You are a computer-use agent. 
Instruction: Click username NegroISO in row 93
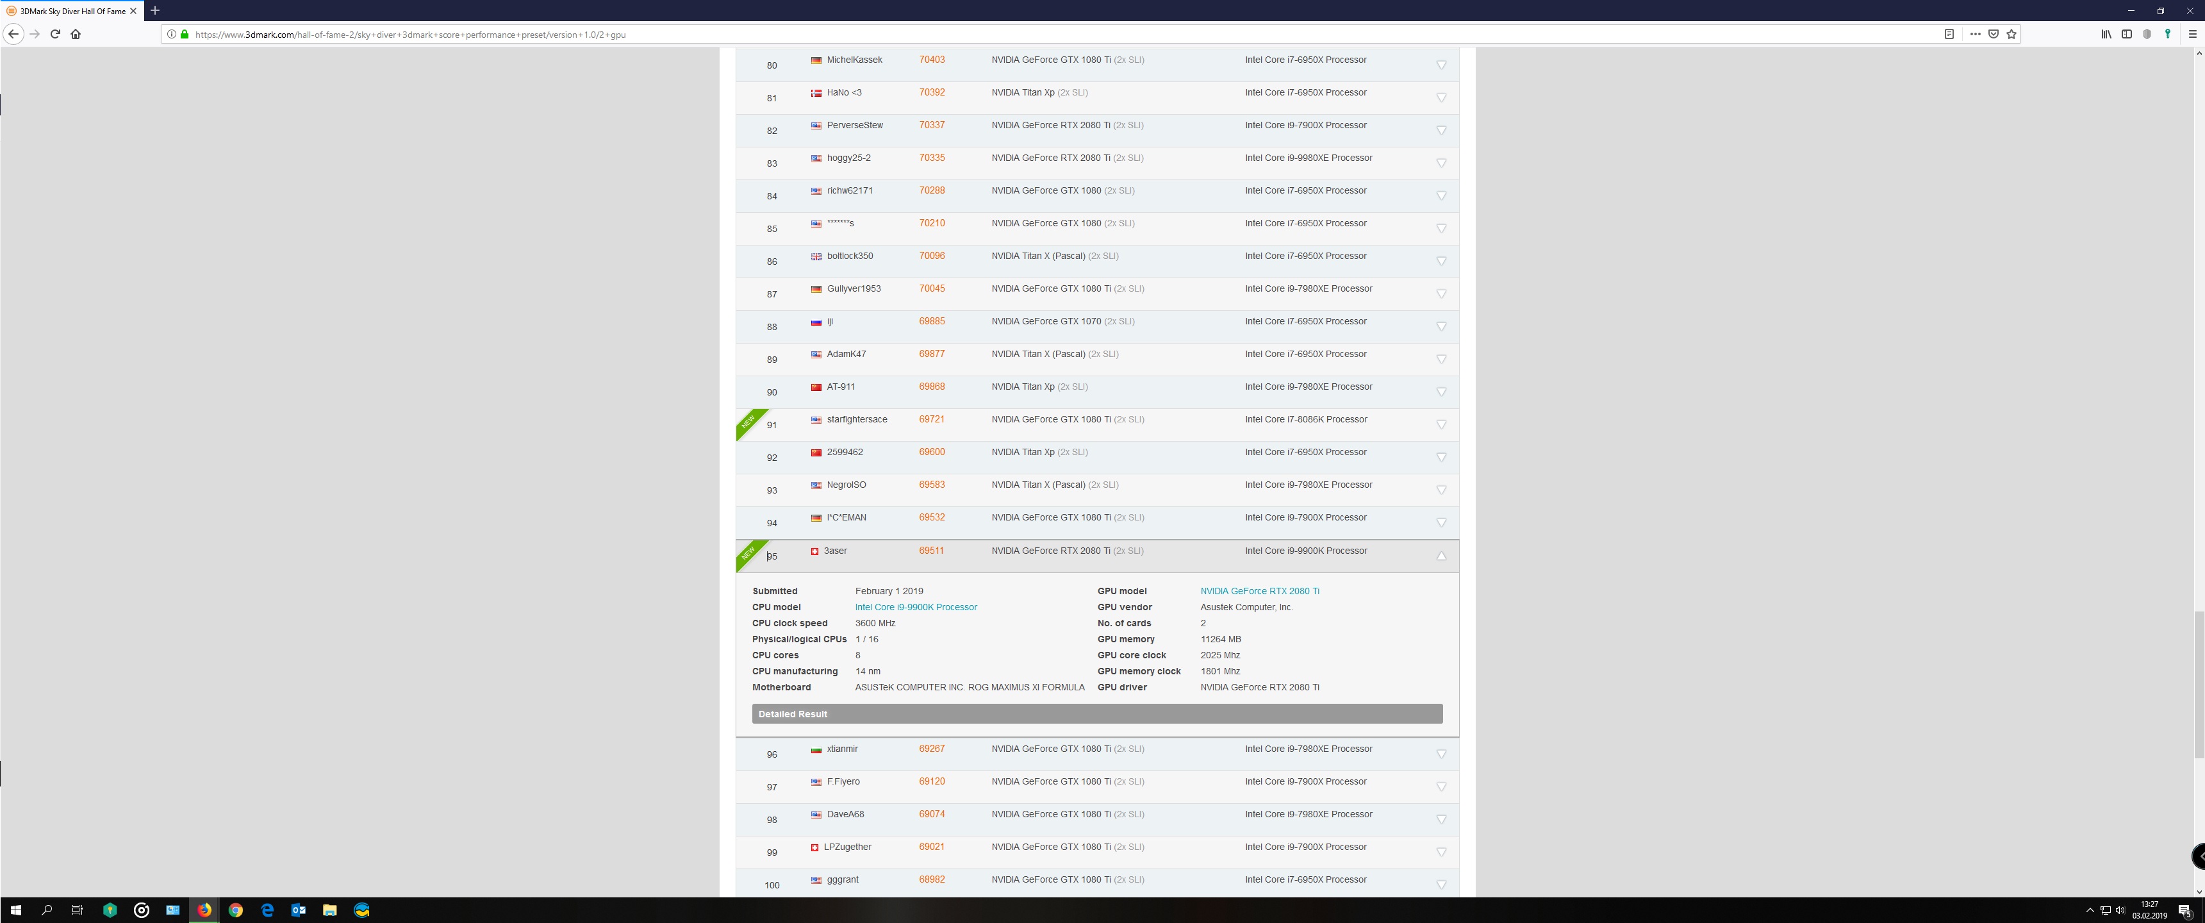coord(846,485)
